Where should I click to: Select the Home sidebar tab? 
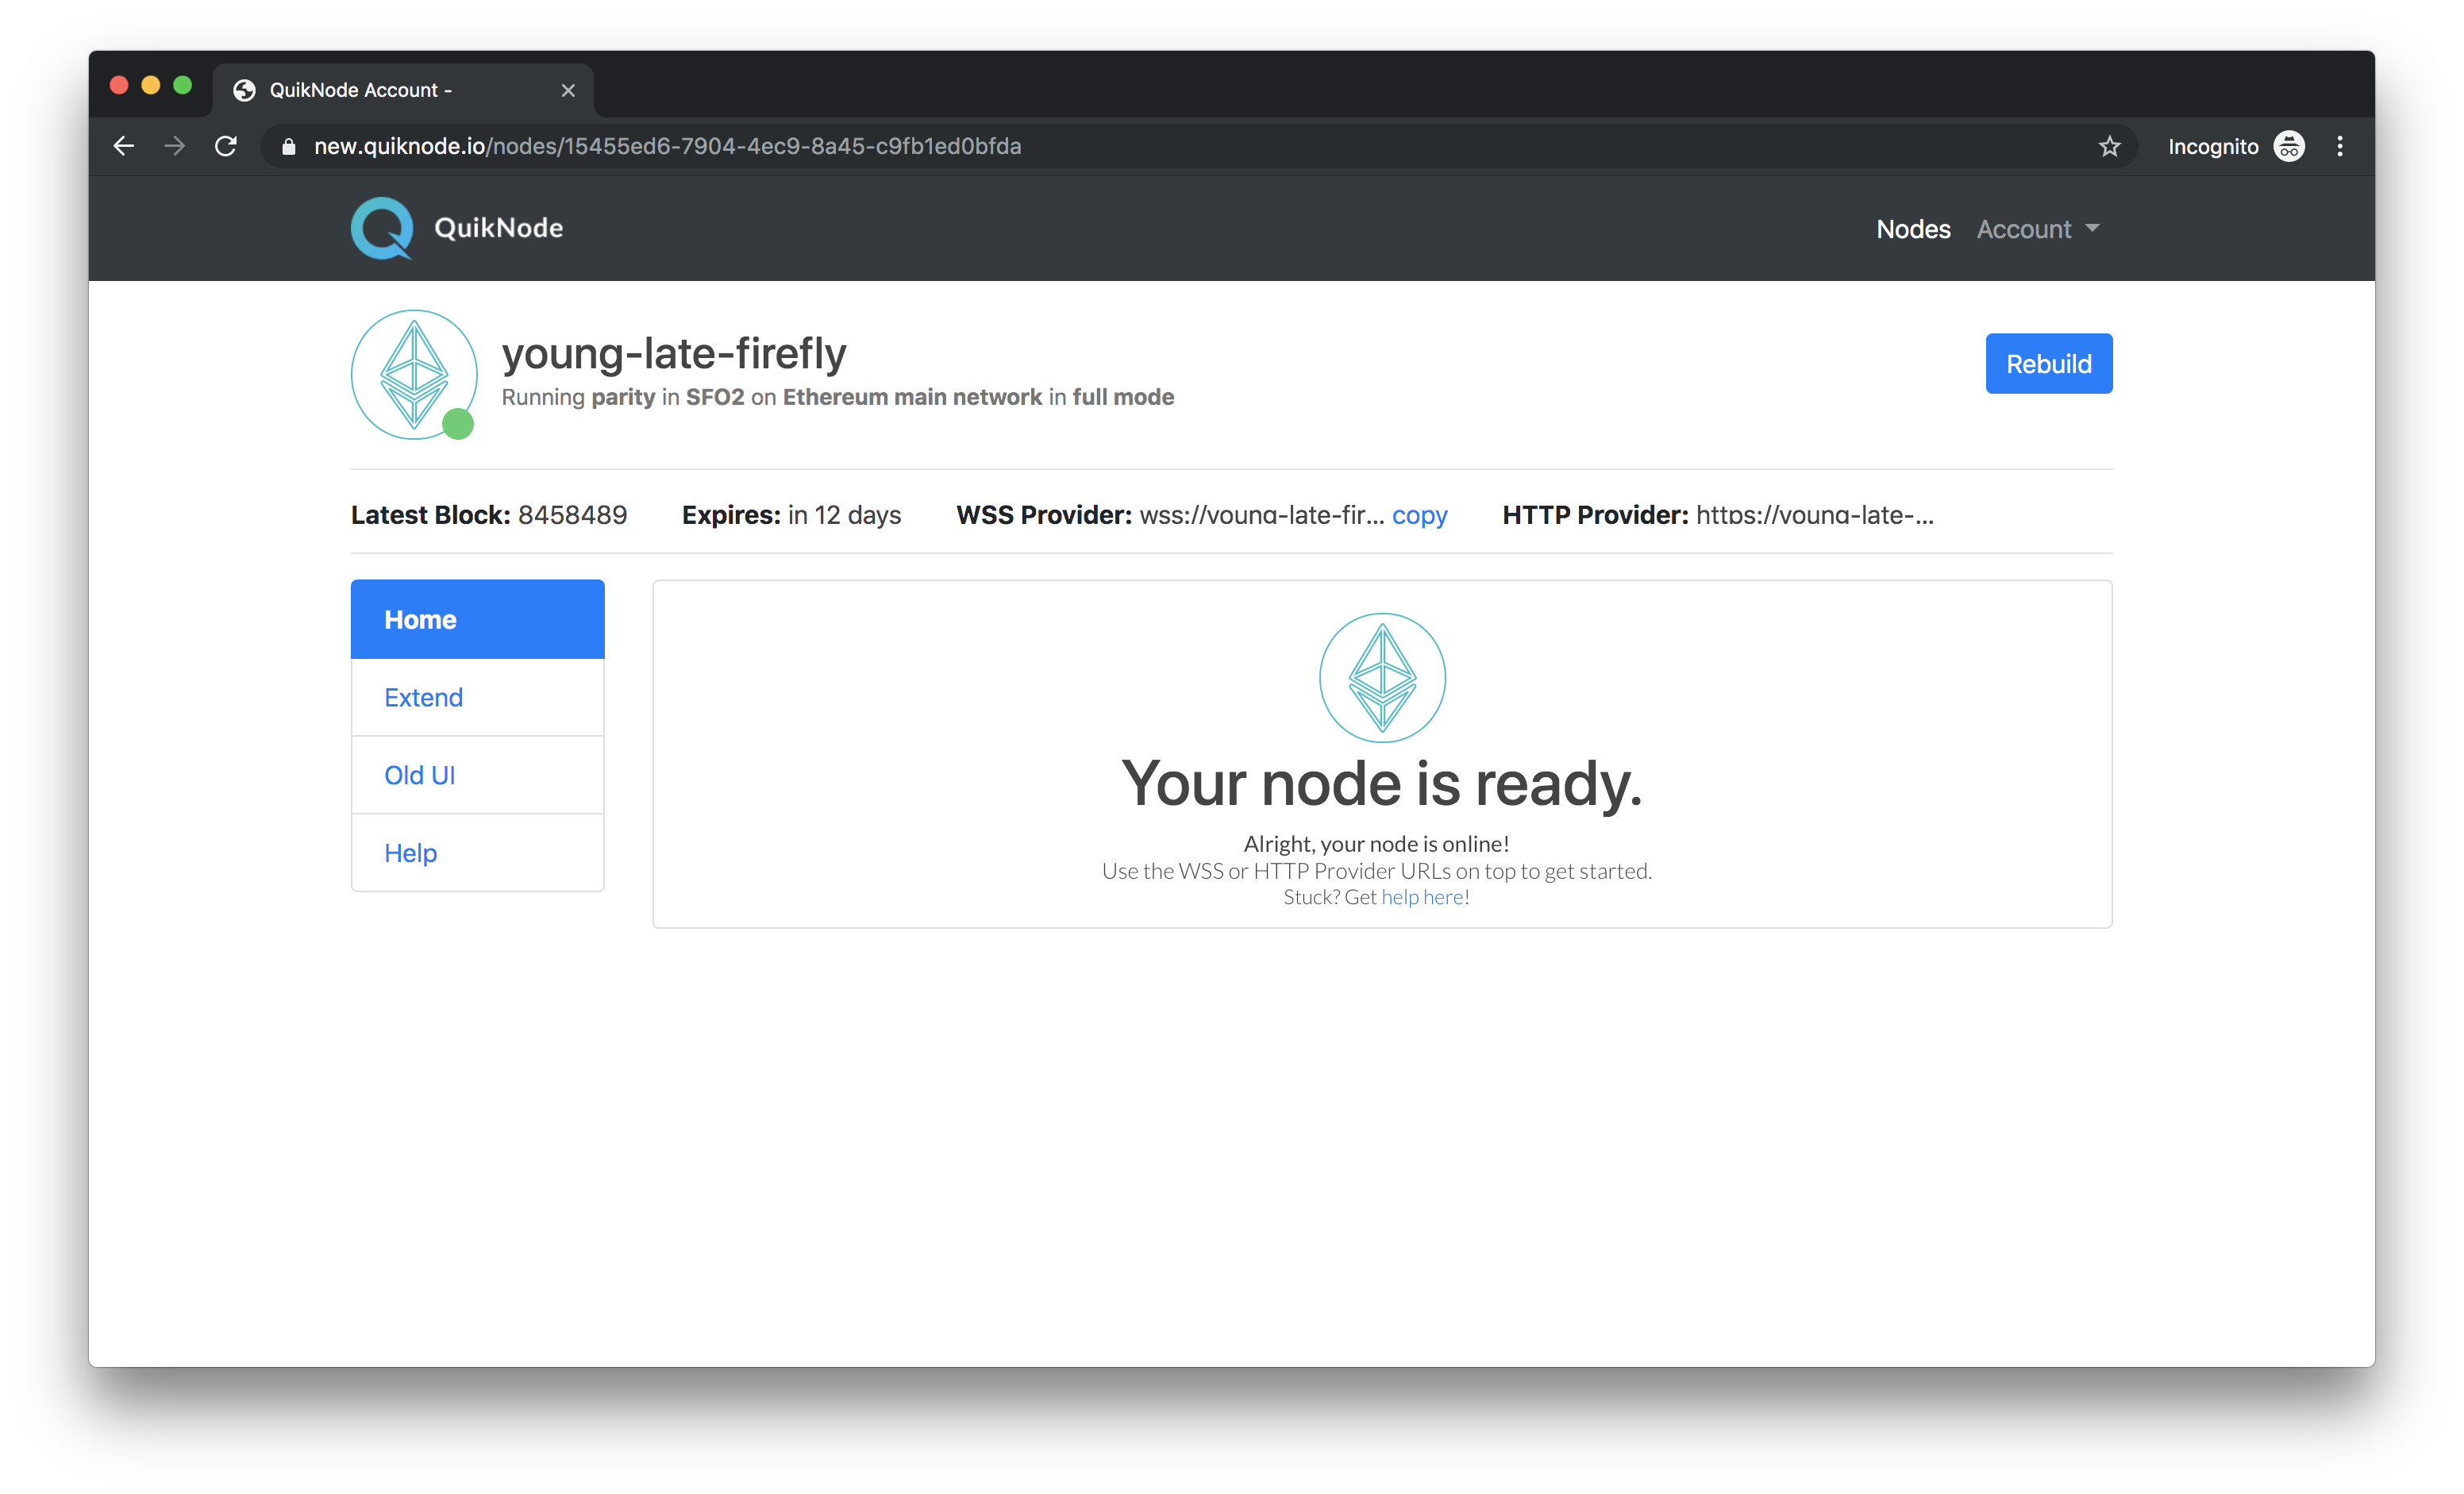478,619
